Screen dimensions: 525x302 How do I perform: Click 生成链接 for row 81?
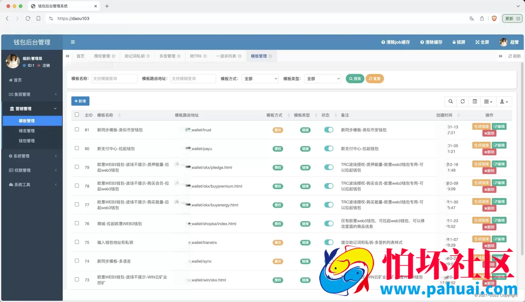(x=481, y=126)
